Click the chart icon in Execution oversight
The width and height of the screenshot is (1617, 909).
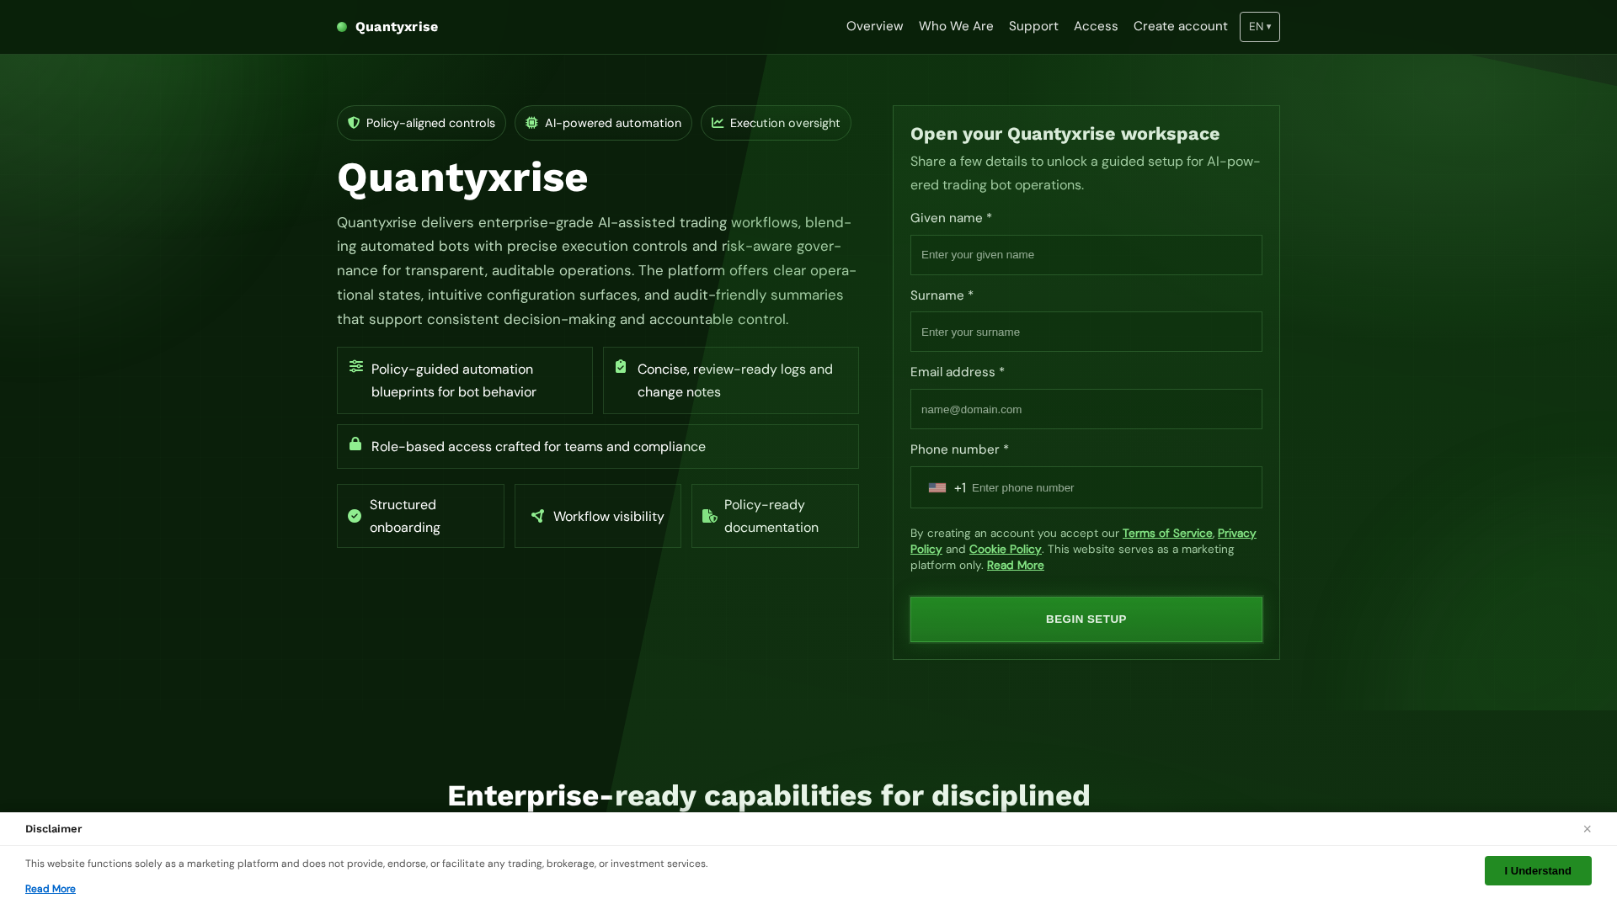718,123
